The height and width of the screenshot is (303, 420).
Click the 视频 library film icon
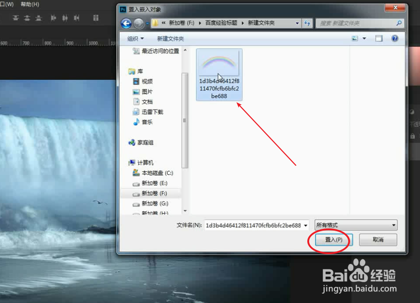click(136, 81)
